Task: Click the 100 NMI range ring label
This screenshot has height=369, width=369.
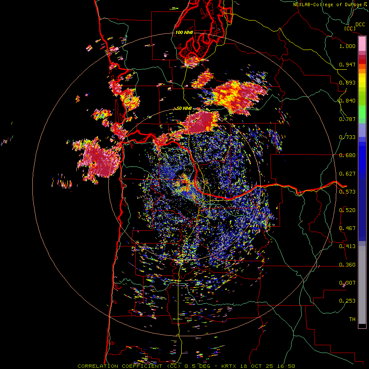Action: point(184,32)
